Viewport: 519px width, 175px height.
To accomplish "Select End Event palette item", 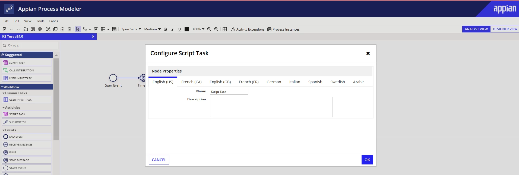I will pyautogui.click(x=27, y=137).
